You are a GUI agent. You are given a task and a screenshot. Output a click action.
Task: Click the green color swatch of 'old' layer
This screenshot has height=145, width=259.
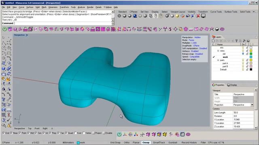pos(251,54)
